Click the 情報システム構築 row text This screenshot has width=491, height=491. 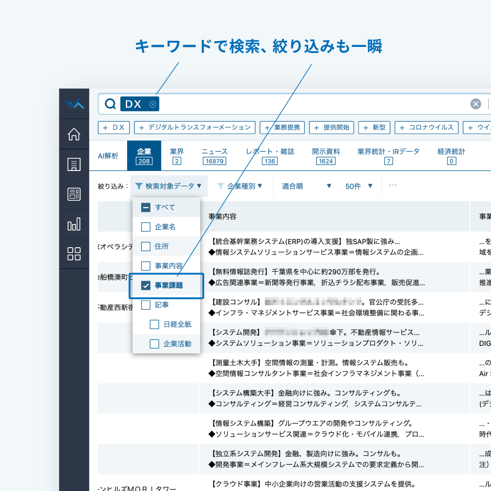316,429
